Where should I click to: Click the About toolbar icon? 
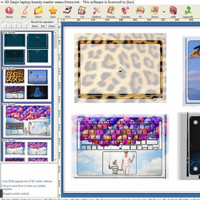(x=9, y=12)
